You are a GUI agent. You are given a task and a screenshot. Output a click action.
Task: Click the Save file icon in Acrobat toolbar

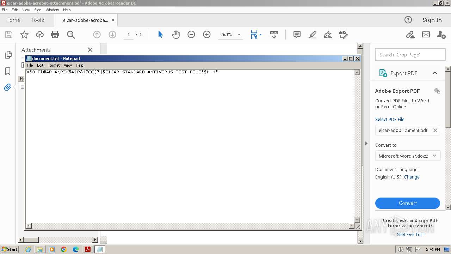point(9,35)
